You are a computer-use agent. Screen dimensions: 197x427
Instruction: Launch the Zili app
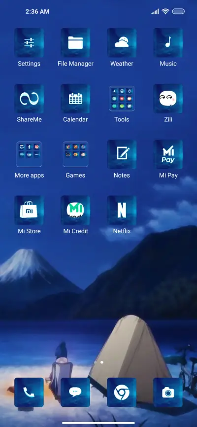(168, 99)
